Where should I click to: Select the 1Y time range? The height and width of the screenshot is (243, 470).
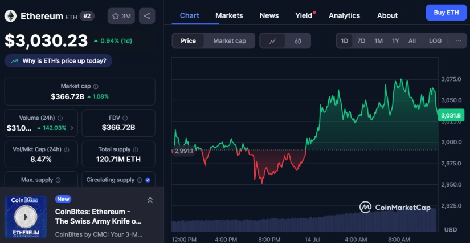pos(395,41)
